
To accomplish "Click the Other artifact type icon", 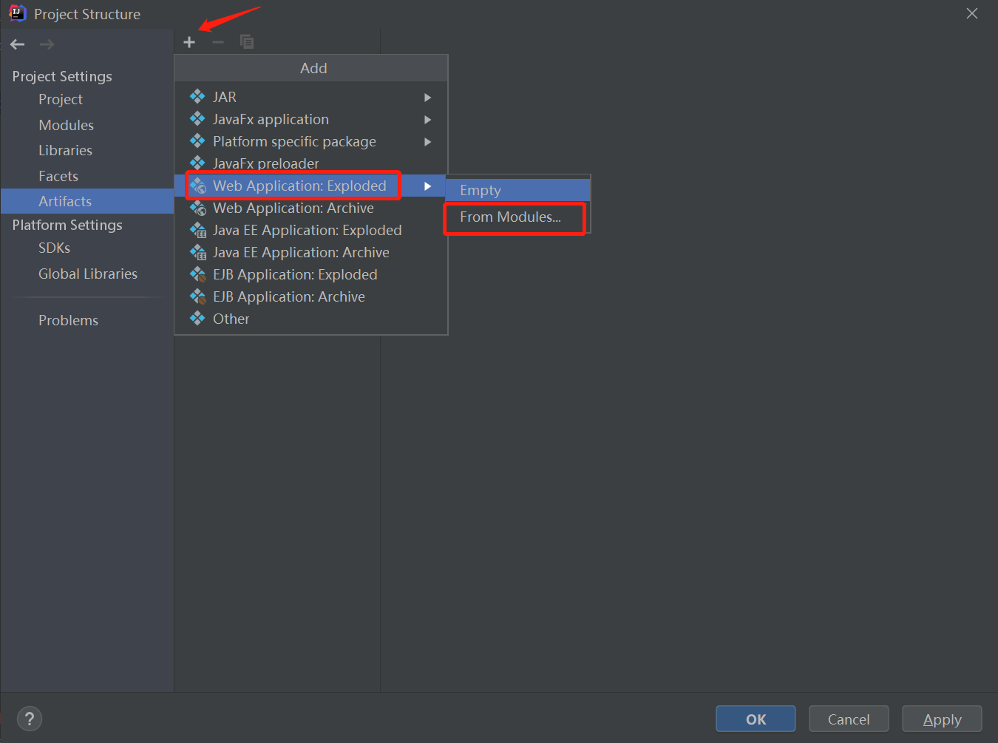I will coord(197,318).
